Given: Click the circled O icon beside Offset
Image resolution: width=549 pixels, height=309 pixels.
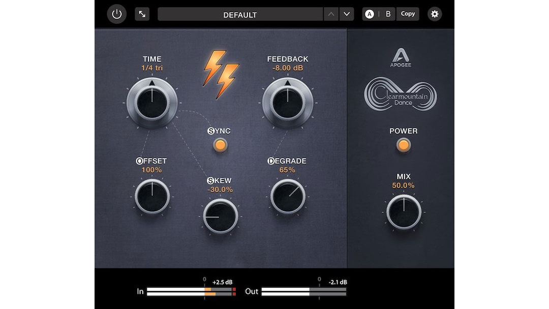Looking at the screenshot, I should click(x=139, y=161).
